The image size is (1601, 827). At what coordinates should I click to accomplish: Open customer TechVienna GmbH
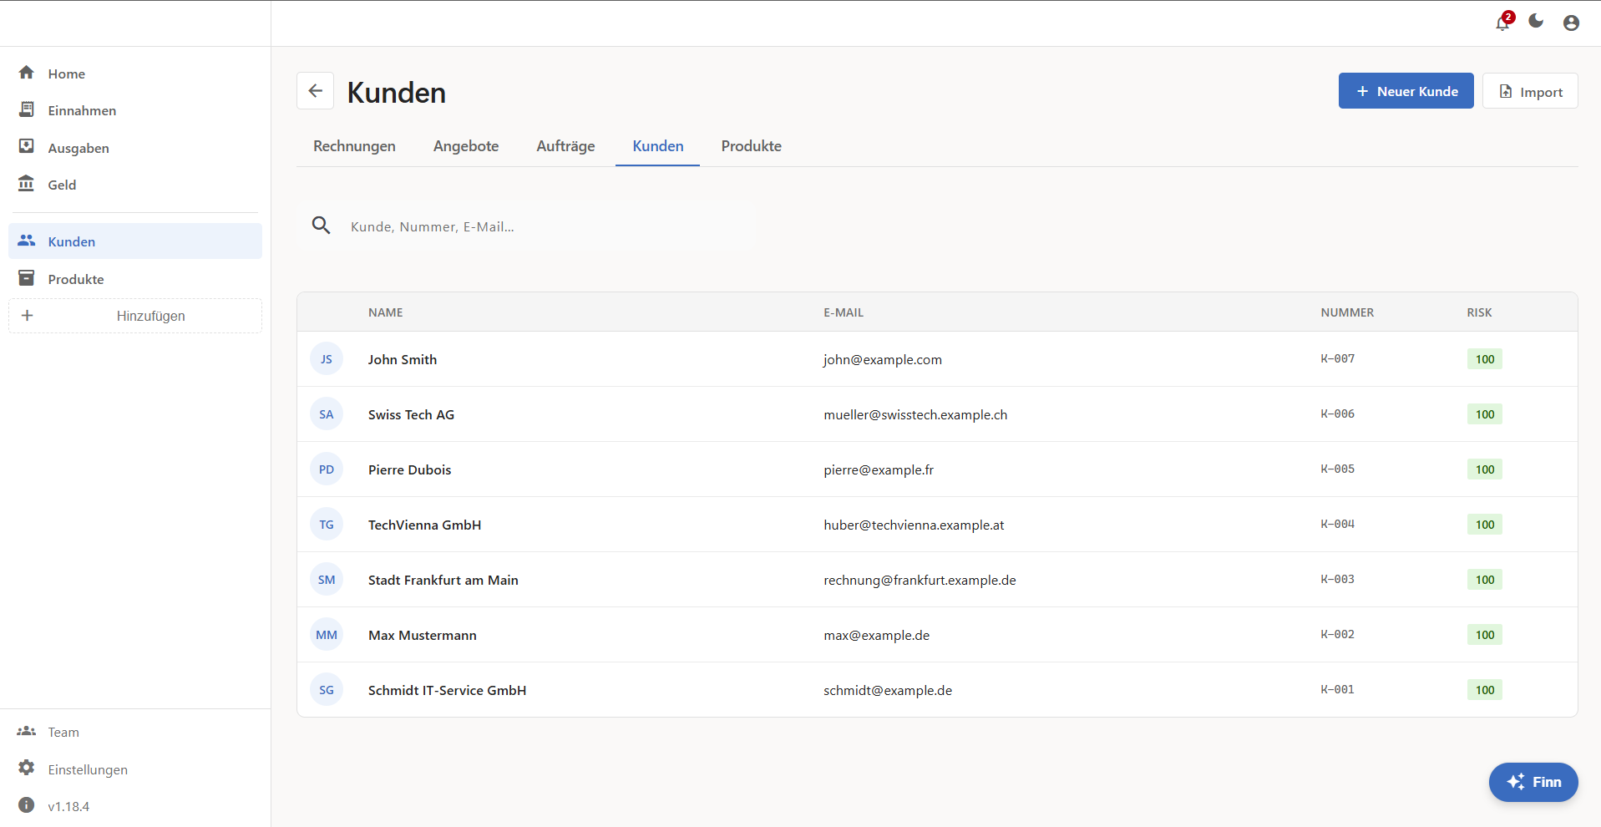pyautogui.click(x=424, y=525)
